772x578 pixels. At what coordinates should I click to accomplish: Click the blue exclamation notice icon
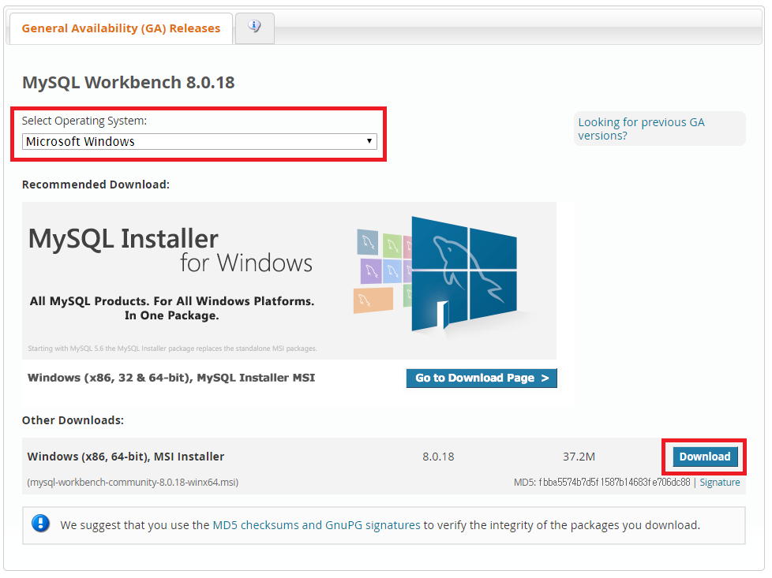40,524
